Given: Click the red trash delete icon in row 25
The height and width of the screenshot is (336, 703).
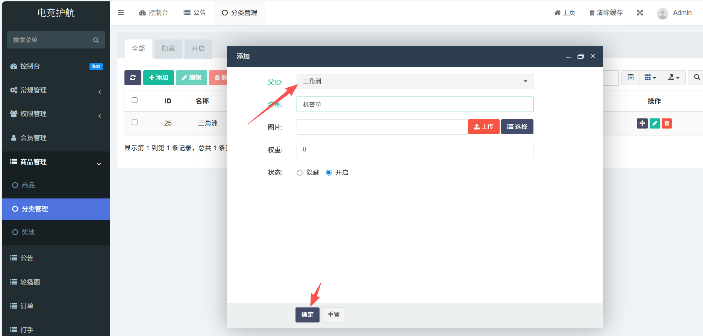Looking at the screenshot, I should pyautogui.click(x=667, y=123).
